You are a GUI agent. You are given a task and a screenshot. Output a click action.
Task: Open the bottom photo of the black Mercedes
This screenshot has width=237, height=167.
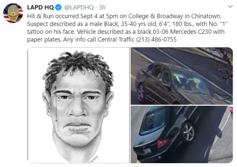point(182,134)
